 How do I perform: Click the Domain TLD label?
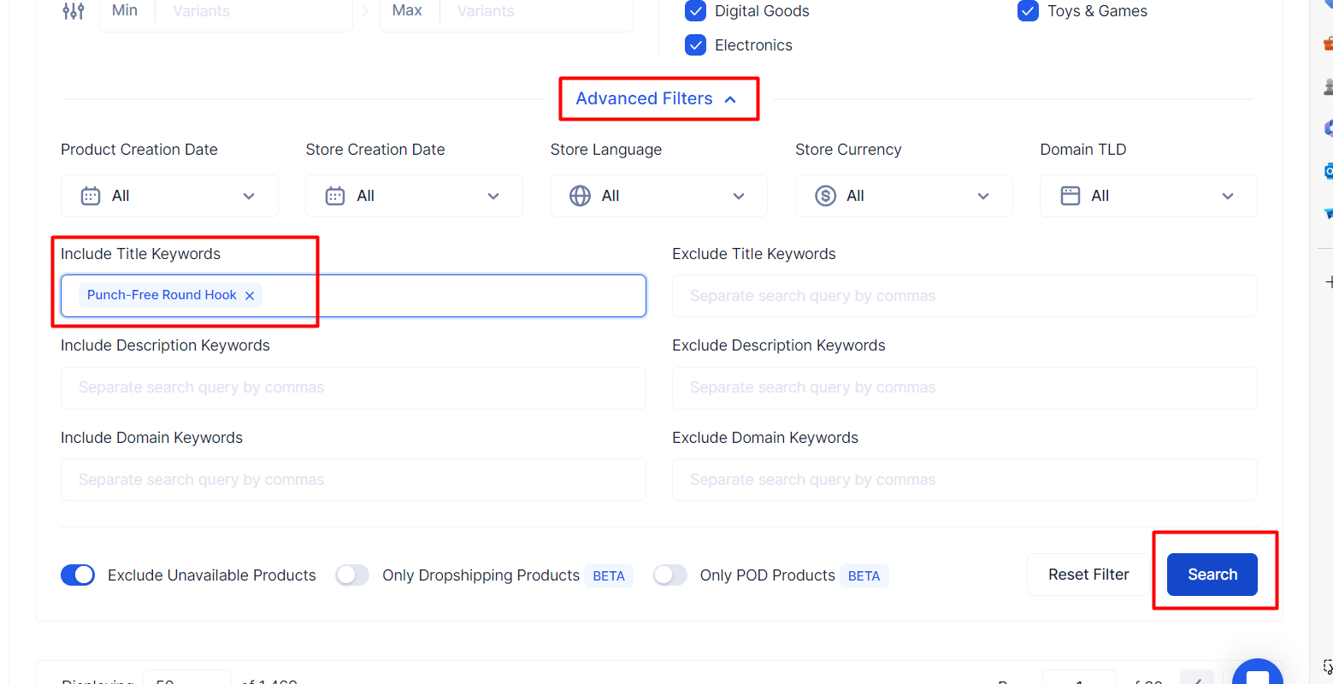pyautogui.click(x=1083, y=150)
